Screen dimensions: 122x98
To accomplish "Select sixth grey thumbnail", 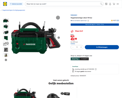I will coord(6,50).
